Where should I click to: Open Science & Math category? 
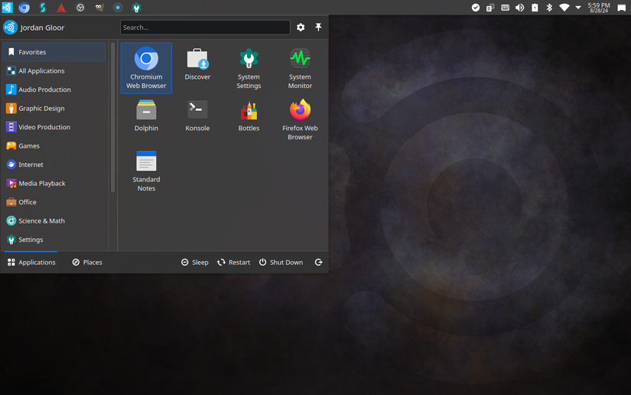pyautogui.click(x=54, y=220)
